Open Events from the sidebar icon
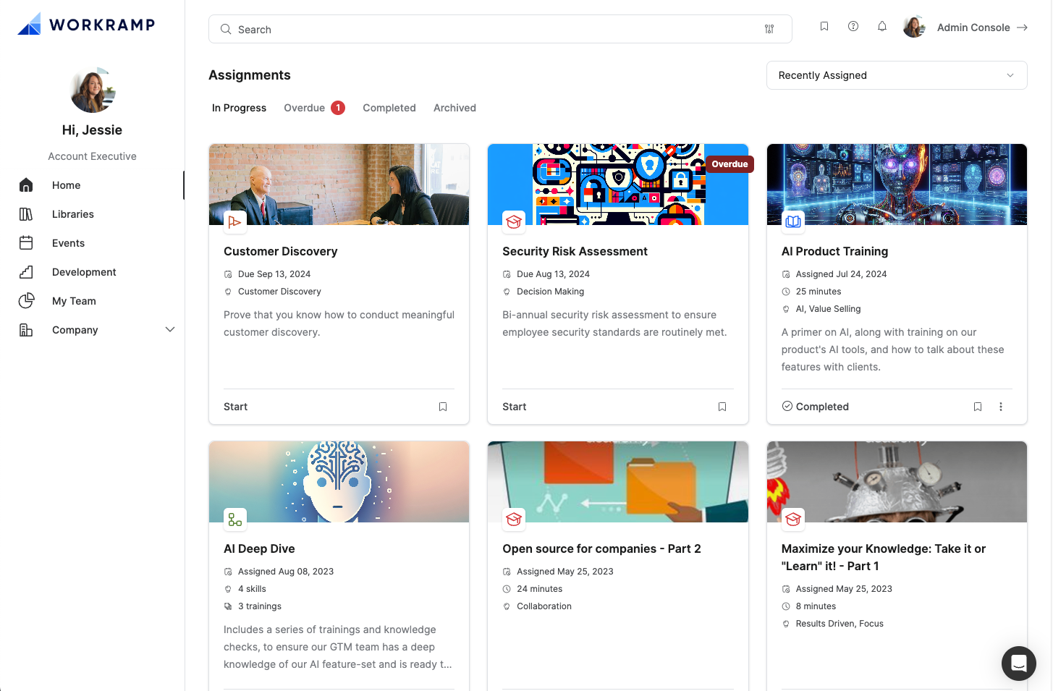The width and height of the screenshot is (1053, 691). 26,242
